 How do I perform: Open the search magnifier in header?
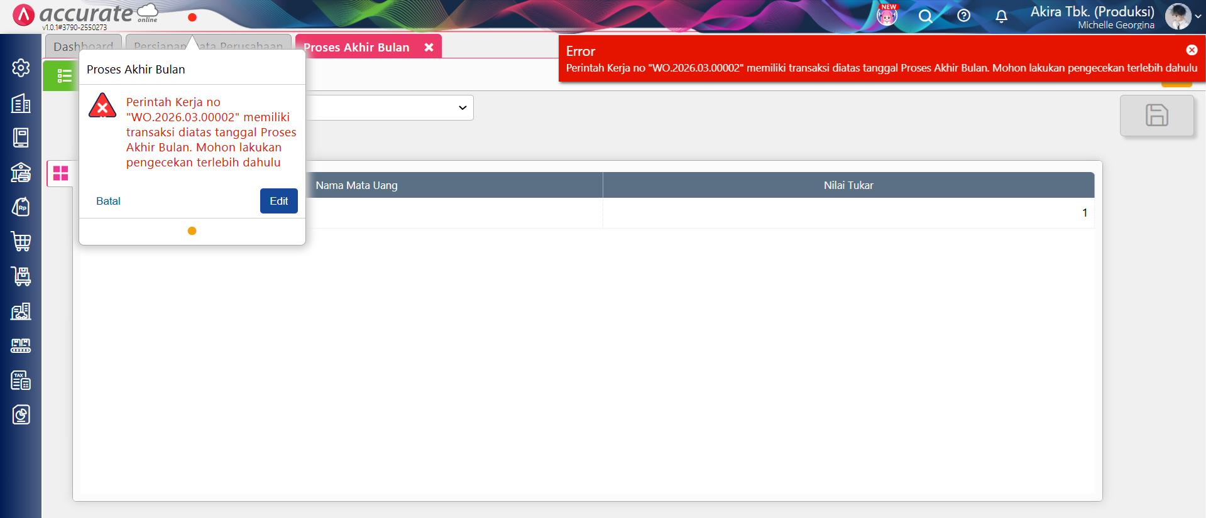click(x=925, y=16)
